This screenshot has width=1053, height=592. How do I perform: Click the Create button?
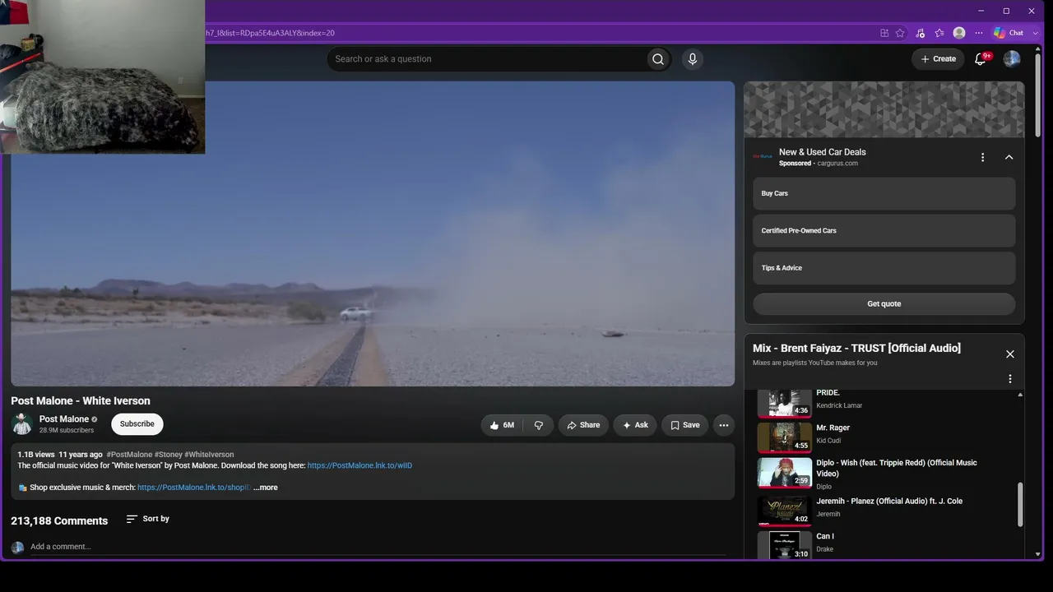(x=938, y=59)
